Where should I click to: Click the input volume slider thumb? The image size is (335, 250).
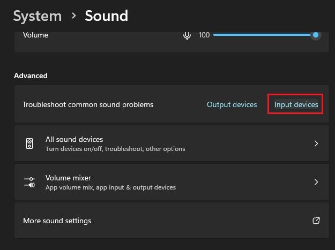point(316,35)
